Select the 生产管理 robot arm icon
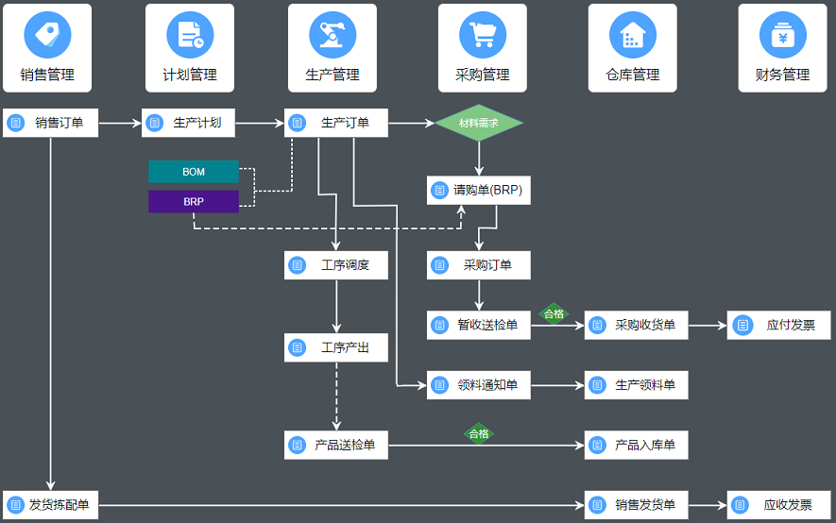The height and width of the screenshot is (523, 836). point(333,35)
